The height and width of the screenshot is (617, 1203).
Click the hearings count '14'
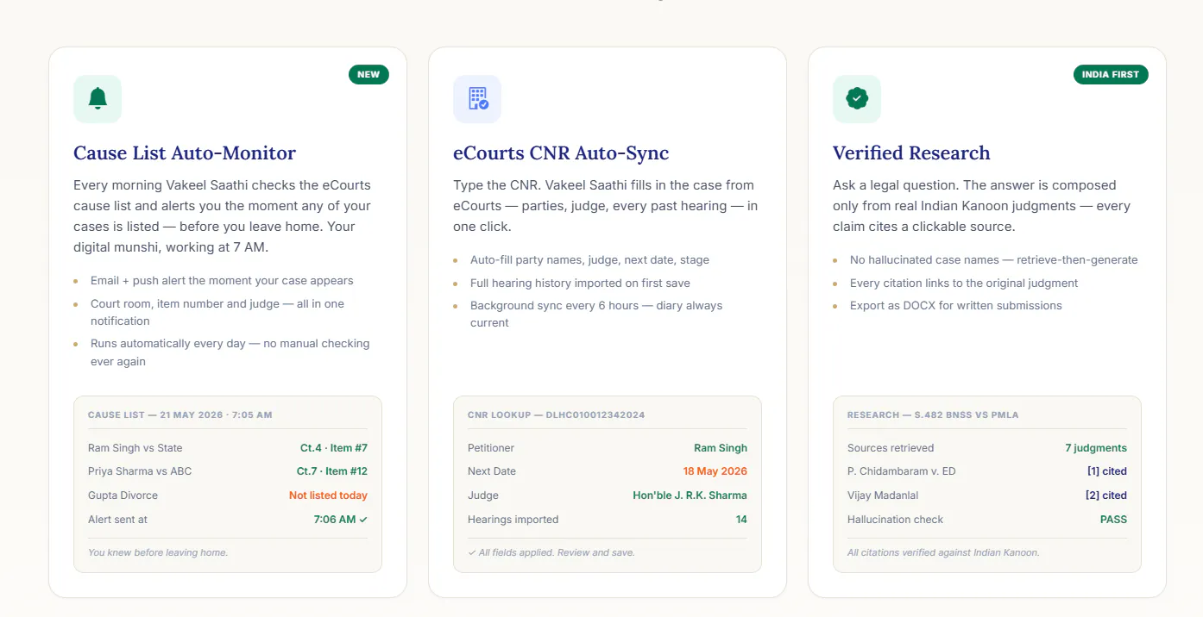tap(741, 520)
